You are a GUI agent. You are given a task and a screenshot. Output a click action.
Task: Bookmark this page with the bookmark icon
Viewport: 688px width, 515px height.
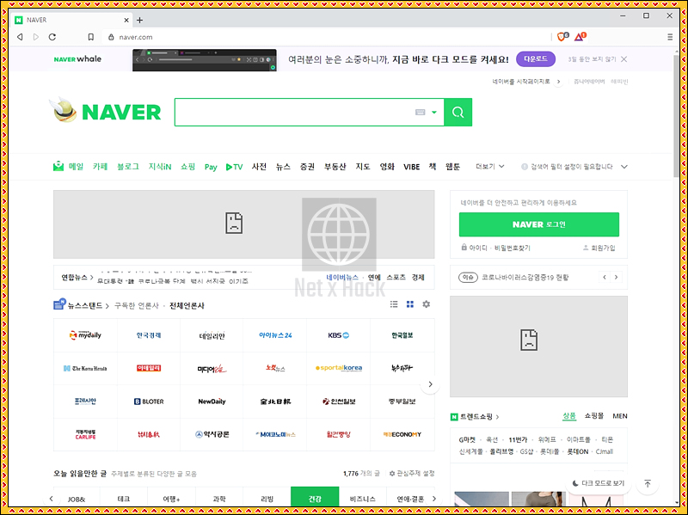[x=91, y=37]
